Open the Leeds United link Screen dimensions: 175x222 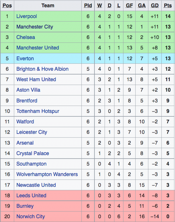(x=31, y=196)
